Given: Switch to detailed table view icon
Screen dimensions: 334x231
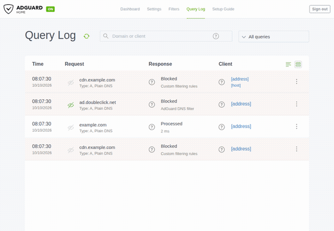Looking at the screenshot, I should (298, 64).
